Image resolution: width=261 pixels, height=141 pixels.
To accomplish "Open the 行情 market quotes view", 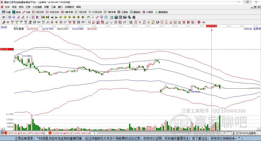I will click(6, 12).
